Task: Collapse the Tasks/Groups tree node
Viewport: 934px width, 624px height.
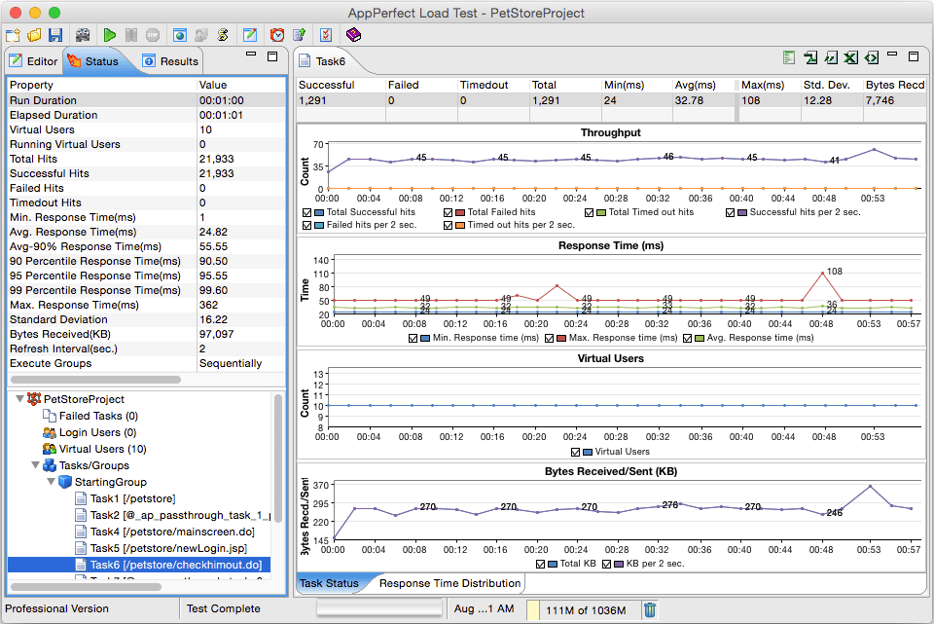Action: coord(34,465)
